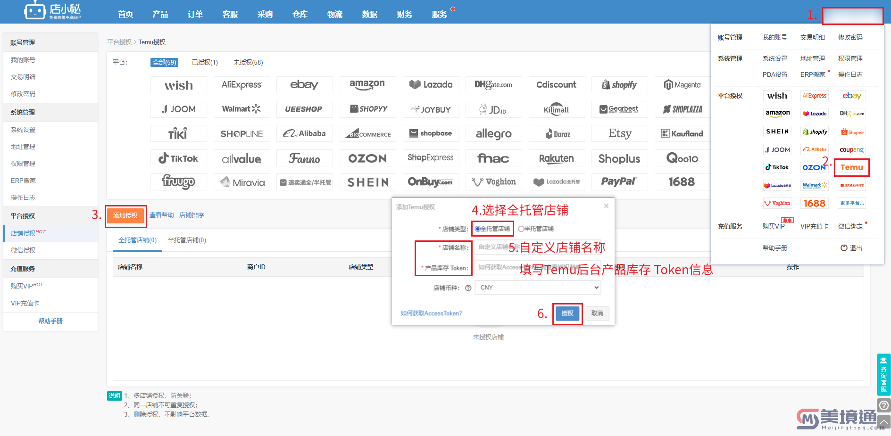The image size is (891, 436).
Task: Close the 添加Temu授权 dialog
Action: (x=606, y=206)
